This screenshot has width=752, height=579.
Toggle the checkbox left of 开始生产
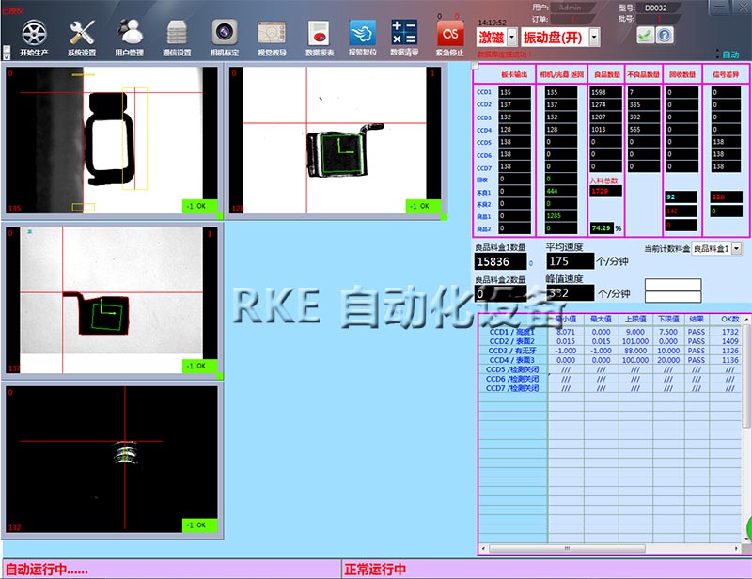8,55
